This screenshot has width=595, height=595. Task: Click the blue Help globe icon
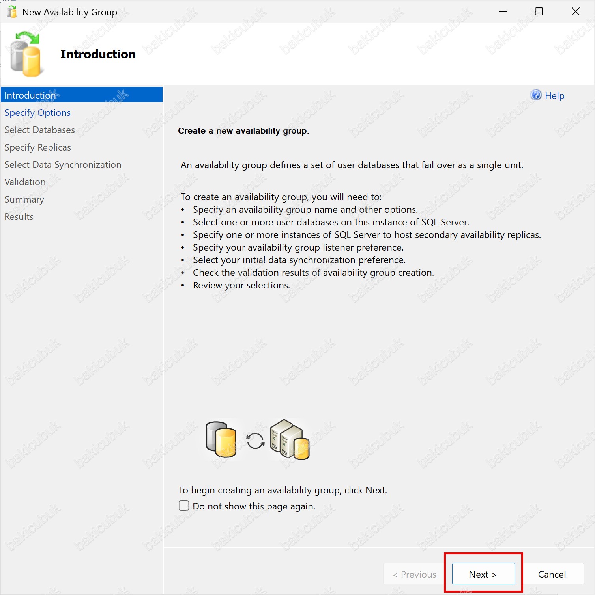tap(536, 95)
